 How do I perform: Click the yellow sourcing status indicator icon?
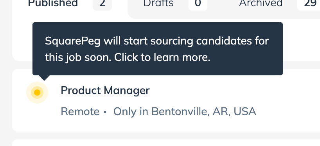(37, 93)
